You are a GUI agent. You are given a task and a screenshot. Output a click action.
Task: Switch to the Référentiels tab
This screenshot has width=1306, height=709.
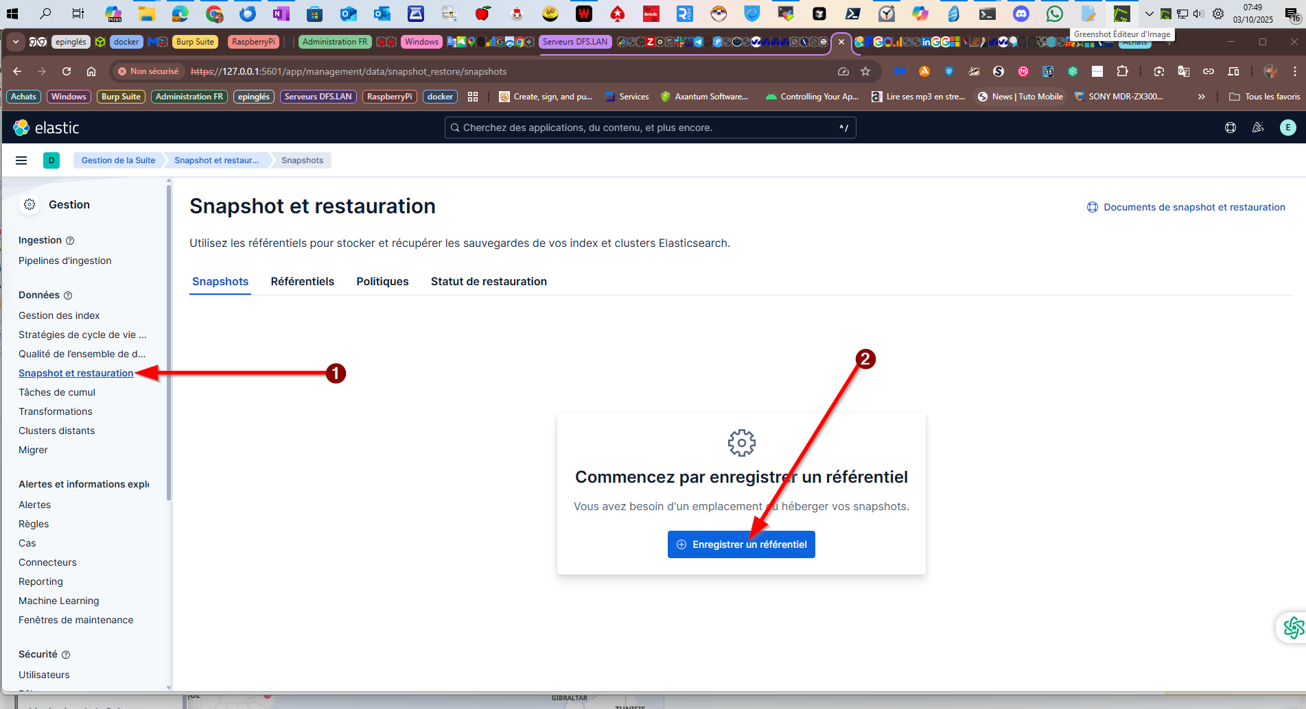pos(302,281)
